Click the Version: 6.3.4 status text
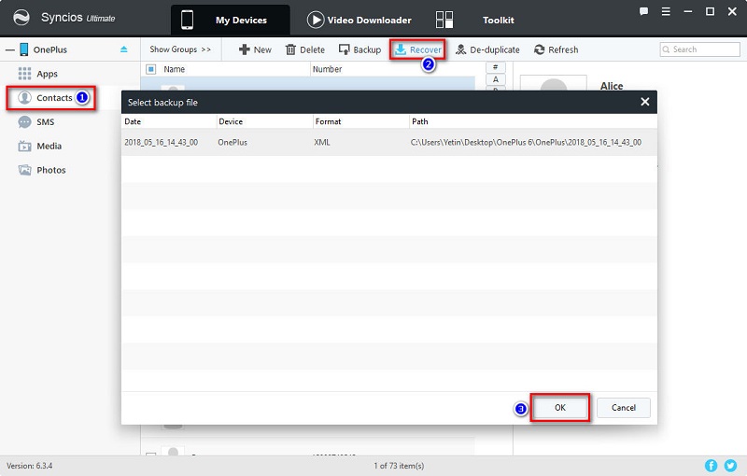 (x=30, y=466)
